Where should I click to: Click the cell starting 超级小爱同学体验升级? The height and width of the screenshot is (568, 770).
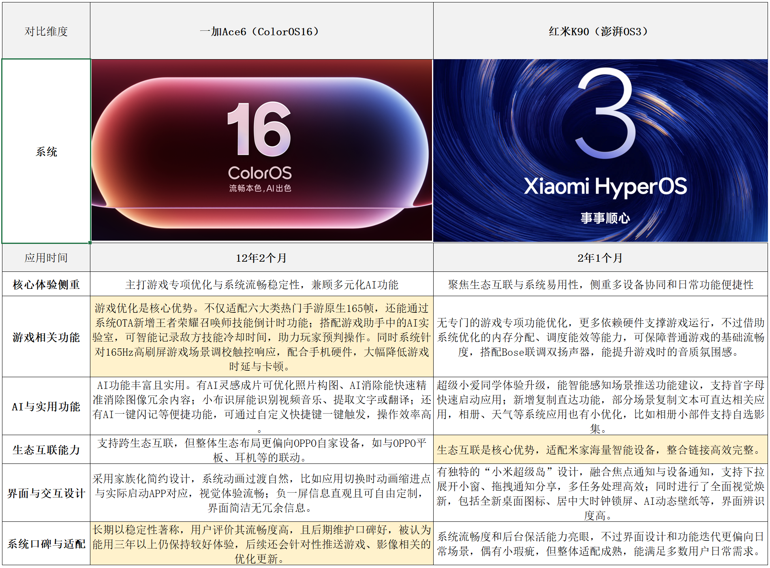tap(600, 406)
